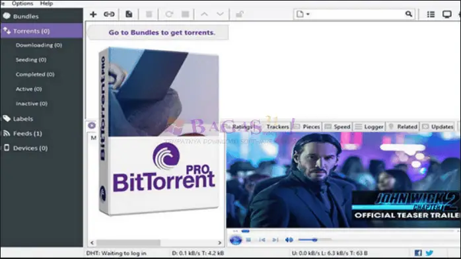This screenshot has width=461, height=259.
Task: Mute the player speaker icon
Action: [x=289, y=240]
